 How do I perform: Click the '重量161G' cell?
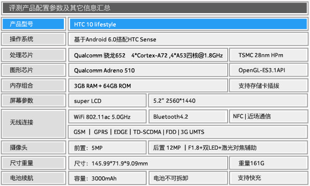click(269, 163)
